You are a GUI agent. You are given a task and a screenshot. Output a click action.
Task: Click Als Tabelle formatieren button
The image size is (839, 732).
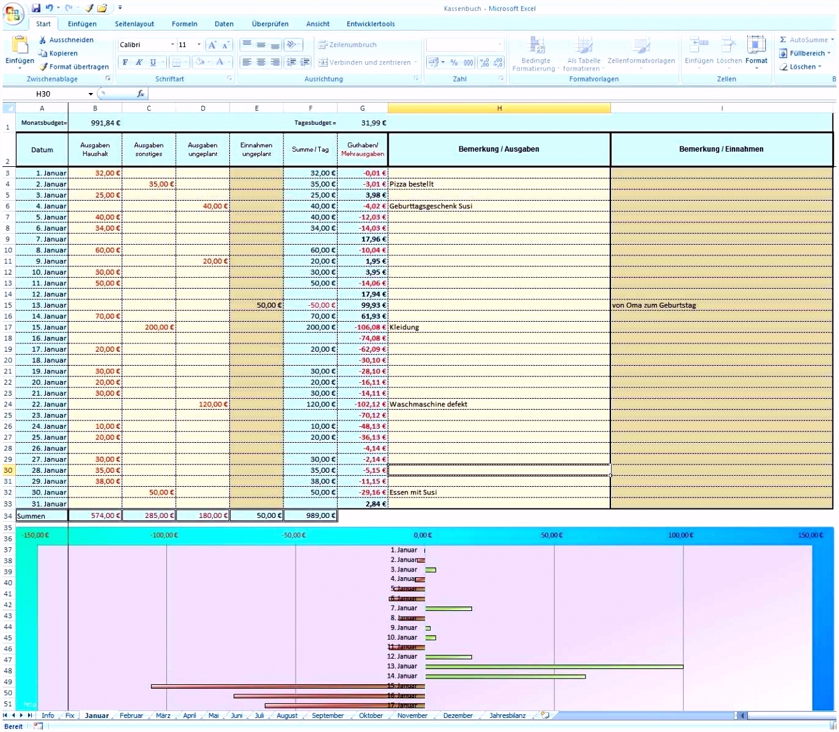pyautogui.click(x=584, y=54)
